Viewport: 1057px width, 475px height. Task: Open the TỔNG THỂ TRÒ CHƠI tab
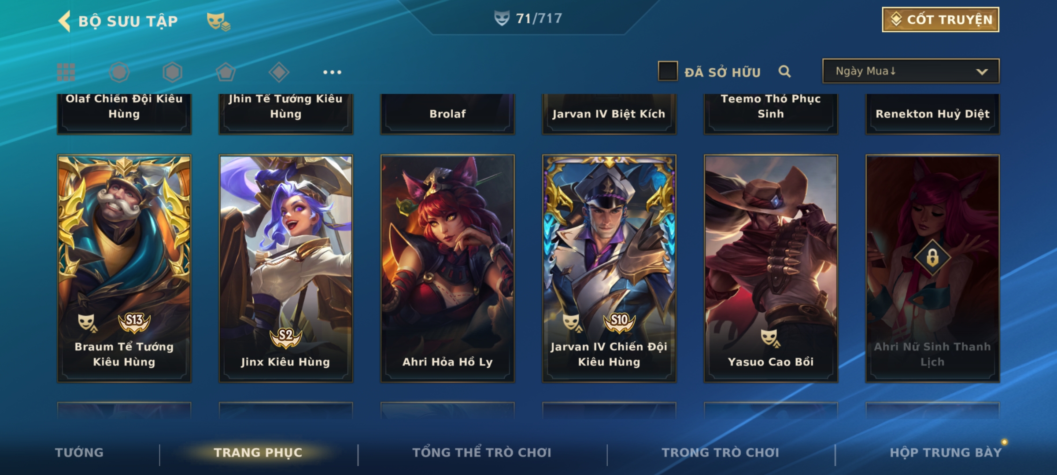pyautogui.click(x=482, y=453)
